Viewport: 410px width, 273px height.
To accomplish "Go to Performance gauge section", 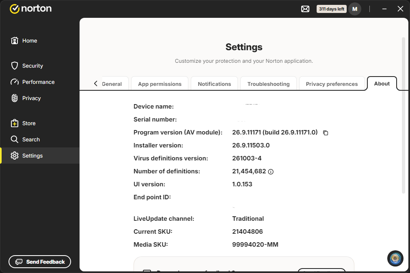I will coord(33,82).
